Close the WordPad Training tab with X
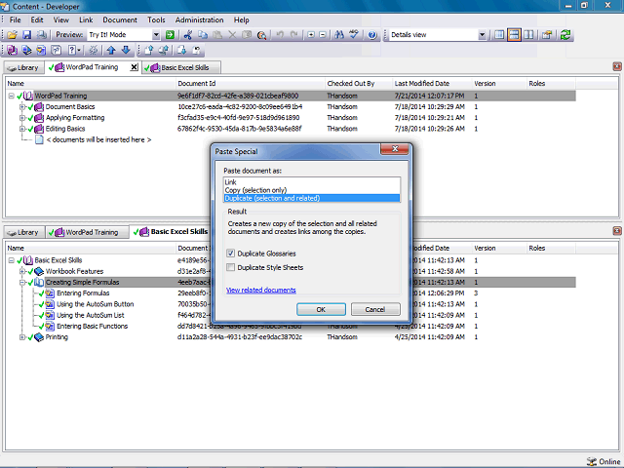 tap(135, 67)
